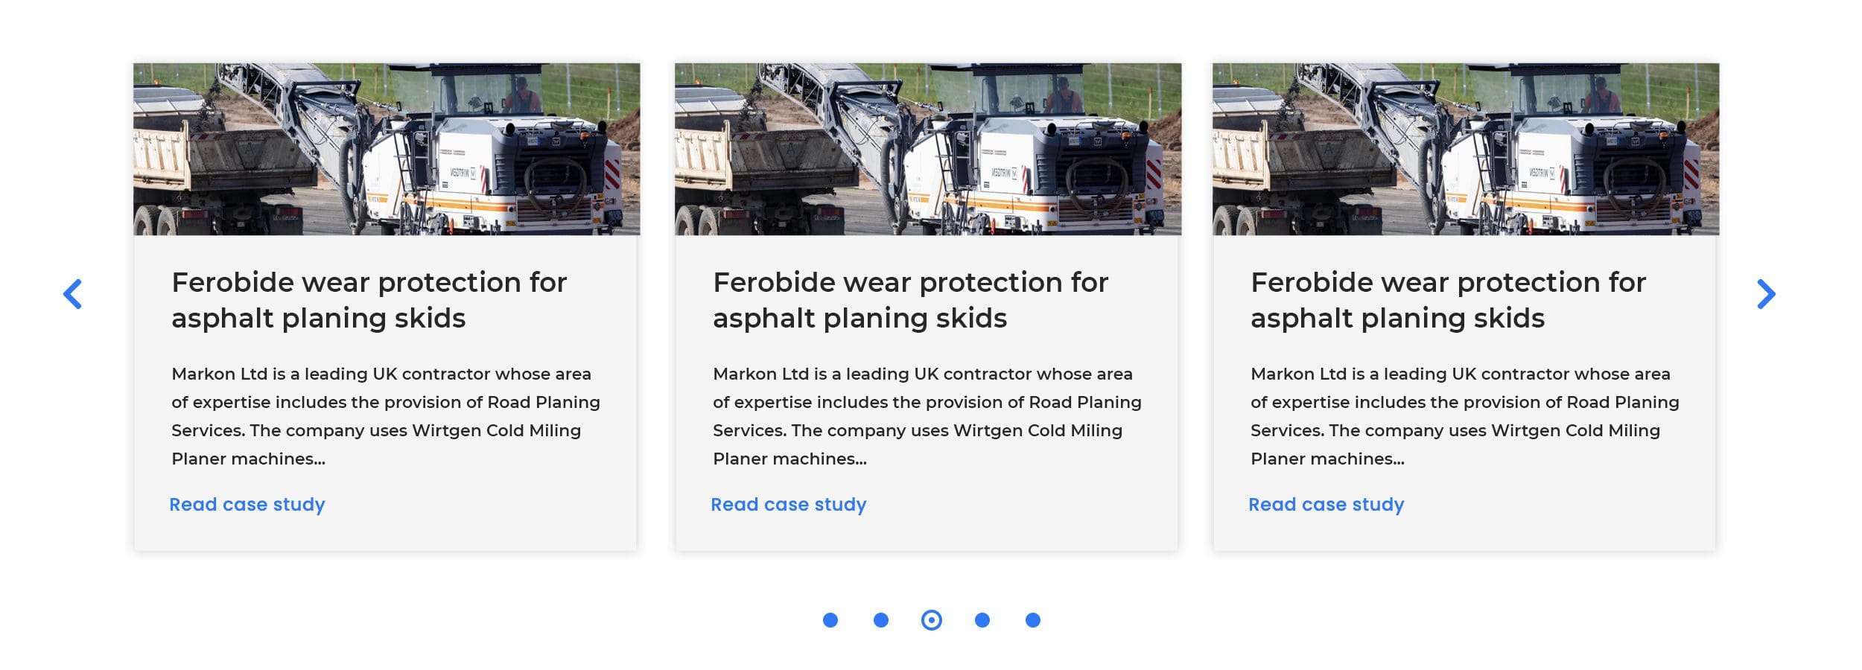Image resolution: width=1862 pixels, height=670 pixels.
Task: Click the Markon Ltd description in third card
Action: [1464, 416]
